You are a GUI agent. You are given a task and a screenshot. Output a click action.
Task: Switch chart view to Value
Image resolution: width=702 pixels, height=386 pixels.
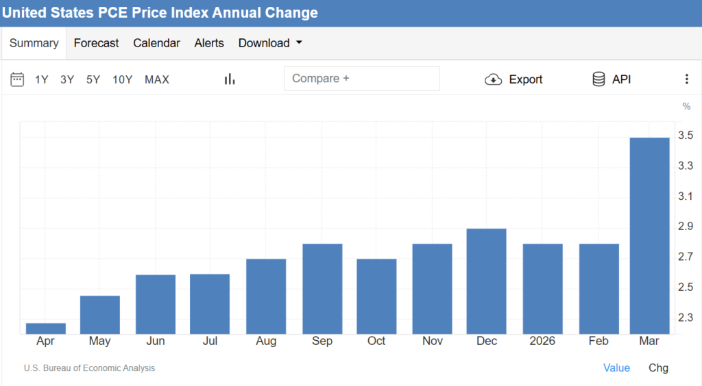616,368
